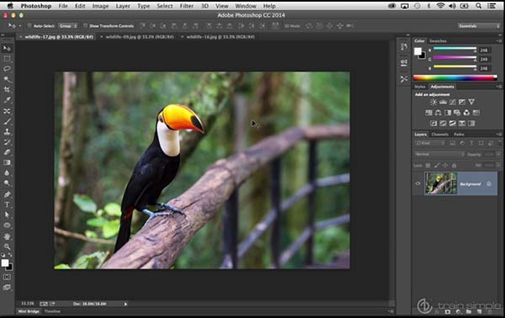Add a Hue/Saturation adjustment
This screenshot has height=318, width=505.
point(428,113)
